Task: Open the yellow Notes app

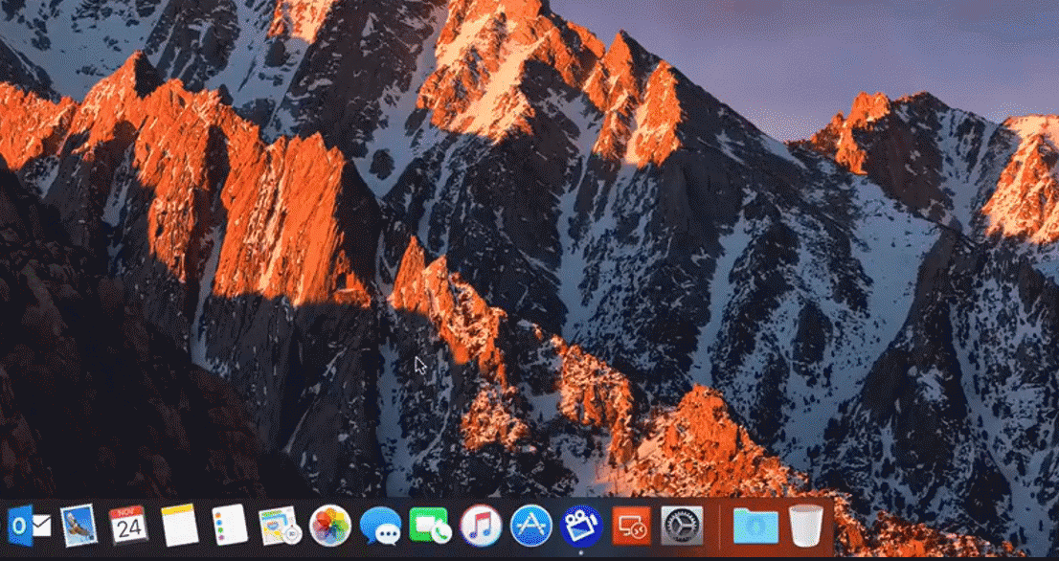Action: click(x=179, y=525)
